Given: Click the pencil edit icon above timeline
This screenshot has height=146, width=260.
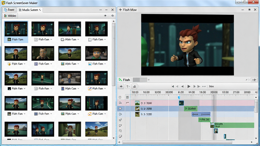Looking at the screenshot, I should (x=247, y=80).
